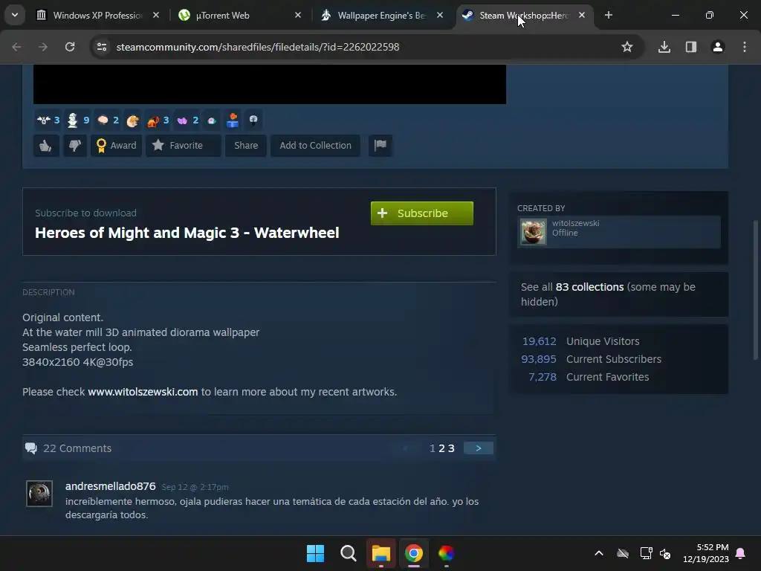Click the address bar URL
761x571 pixels.
pos(258,47)
